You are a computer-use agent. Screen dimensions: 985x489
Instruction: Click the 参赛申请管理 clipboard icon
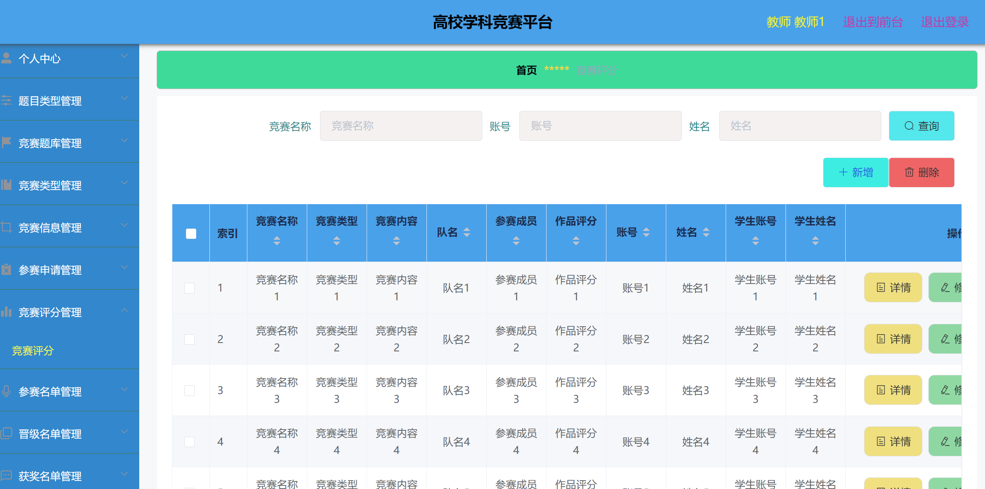click(6, 269)
